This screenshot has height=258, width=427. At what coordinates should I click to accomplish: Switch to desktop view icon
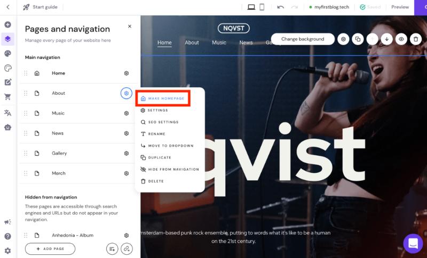[251, 7]
